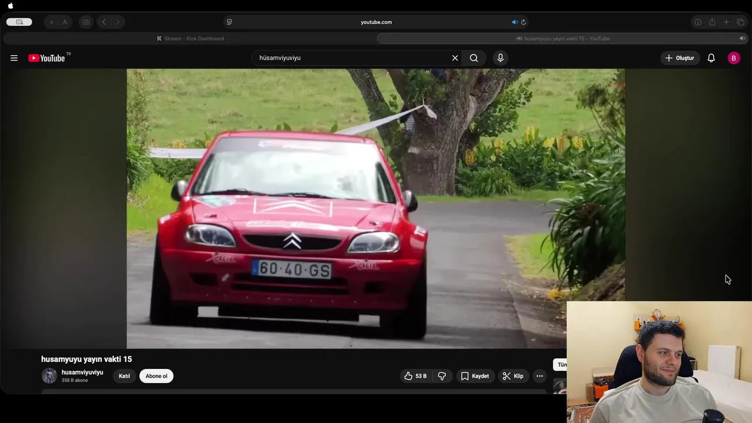752x423 pixels.
Task: Click the video title husamyuyu yayın vakti 15
Action: (x=86, y=359)
